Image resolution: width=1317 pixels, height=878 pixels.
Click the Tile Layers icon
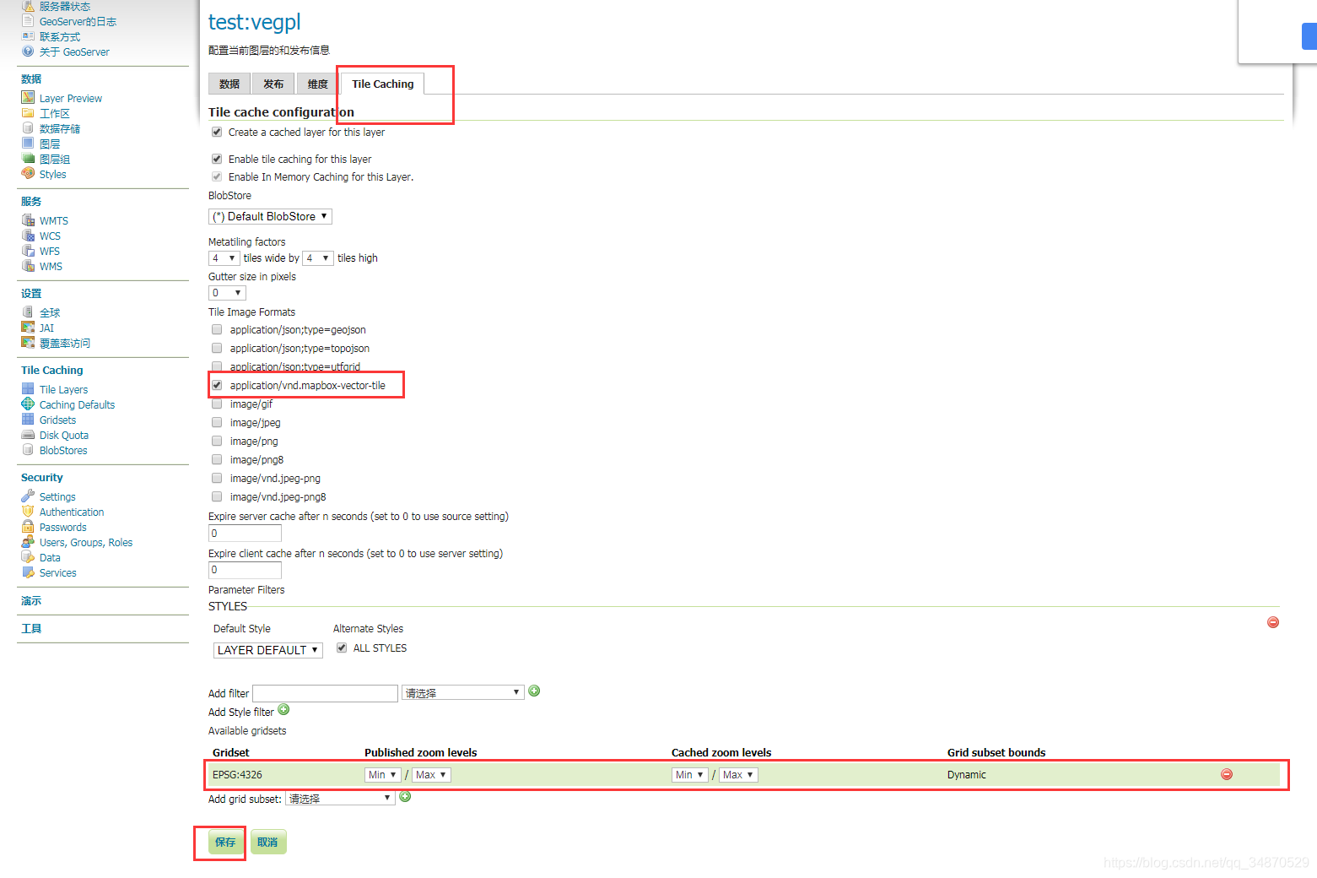28,389
